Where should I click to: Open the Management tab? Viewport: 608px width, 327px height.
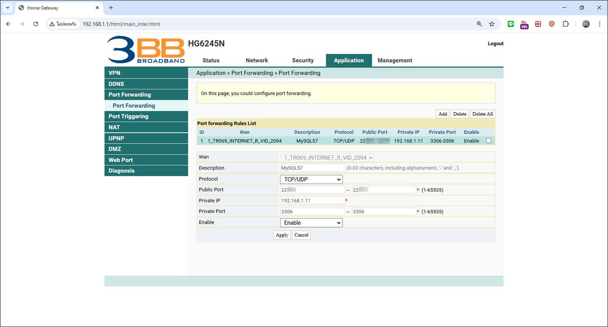click(395, 60)
